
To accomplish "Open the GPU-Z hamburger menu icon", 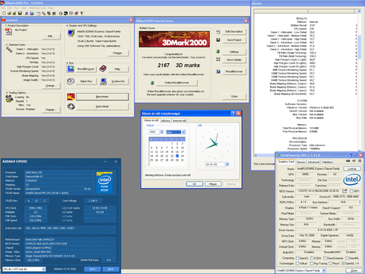I will point(360,161).
